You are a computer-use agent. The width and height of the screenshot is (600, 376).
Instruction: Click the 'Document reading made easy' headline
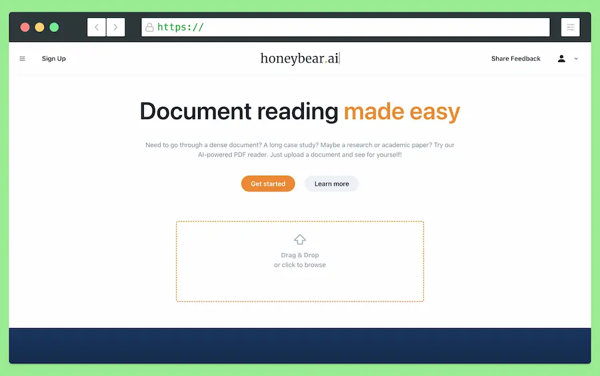[299, 112]
